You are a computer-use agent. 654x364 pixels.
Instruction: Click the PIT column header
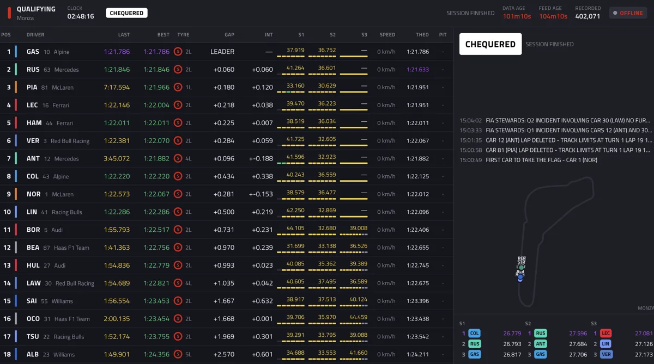click(443, 35)
